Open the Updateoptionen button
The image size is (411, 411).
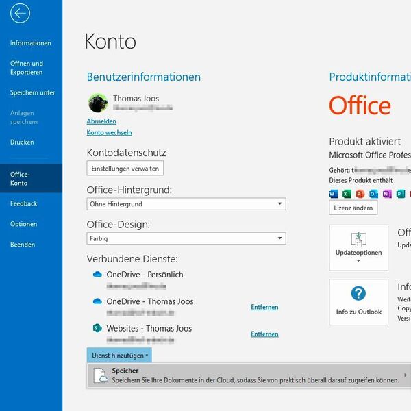(358, 248)
